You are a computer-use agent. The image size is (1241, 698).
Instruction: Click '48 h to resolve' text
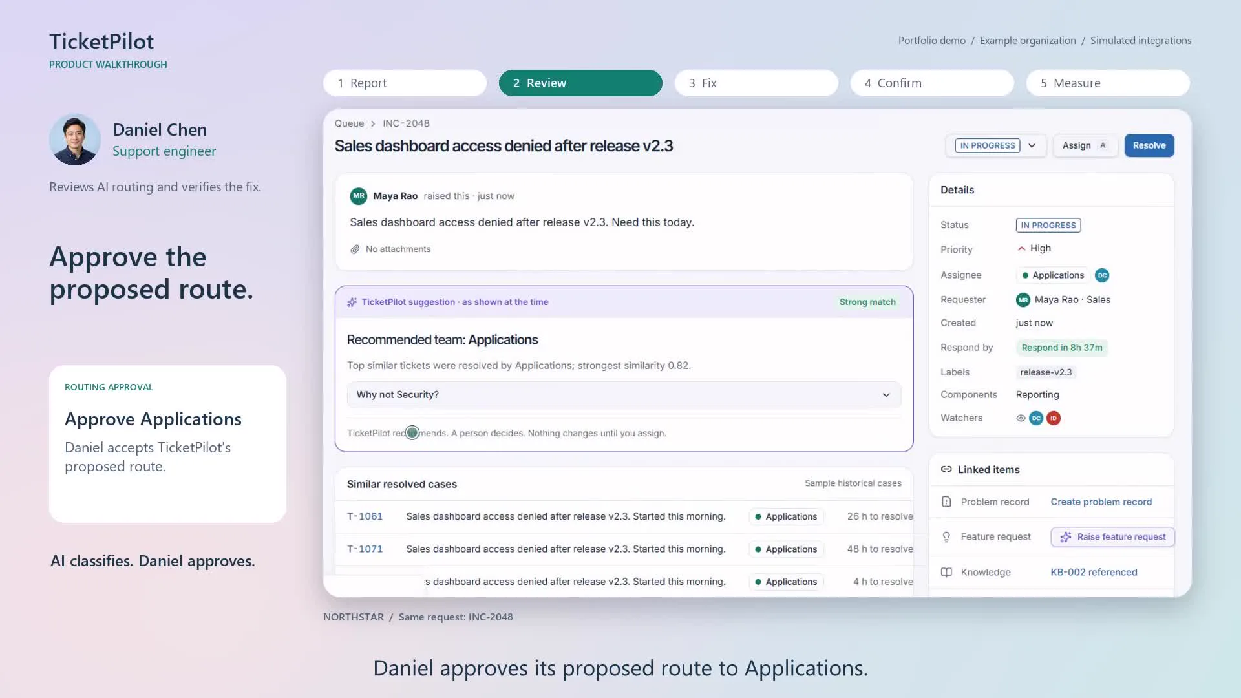click(880, 549)
